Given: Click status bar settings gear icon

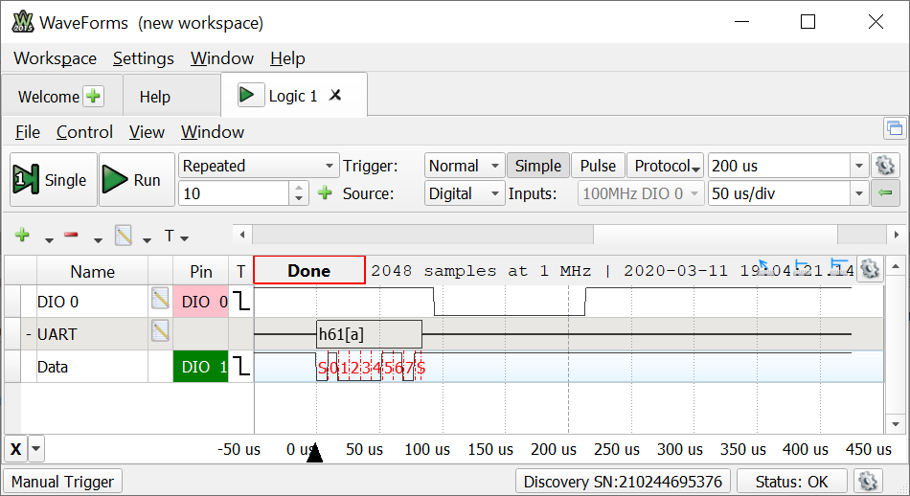Looking at the screenshot, I should [867, 482].
